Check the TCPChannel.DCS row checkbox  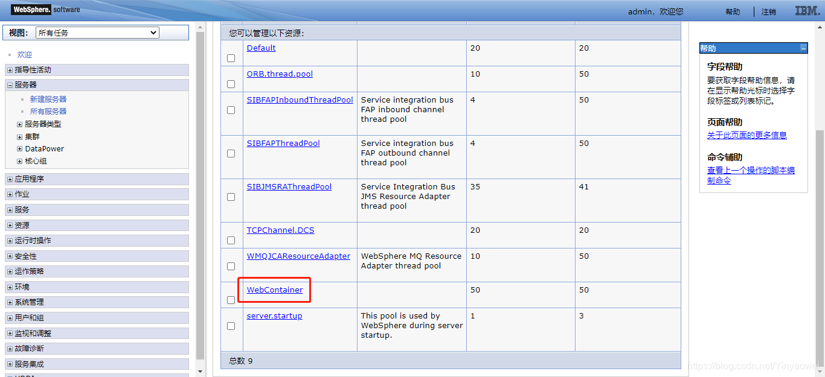(x=231, y=241)
